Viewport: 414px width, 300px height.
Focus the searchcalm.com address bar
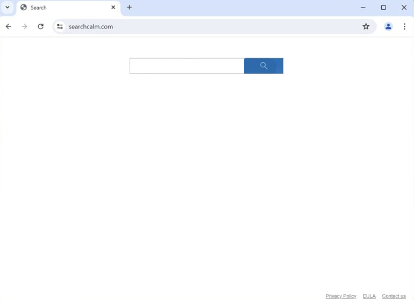[211, 26]
